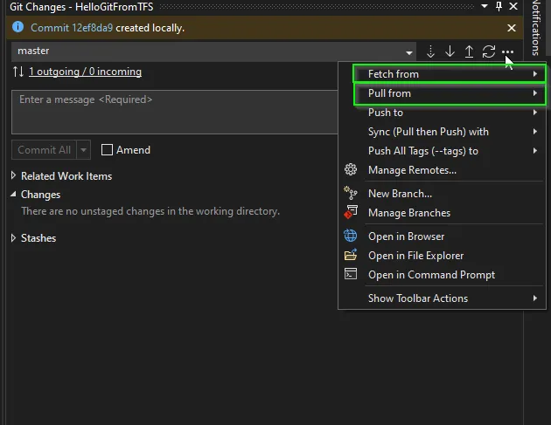Open window position dropdown arrow in title bar
The image size is (551, 425).
pyautogui.click(x=485, y=6)
